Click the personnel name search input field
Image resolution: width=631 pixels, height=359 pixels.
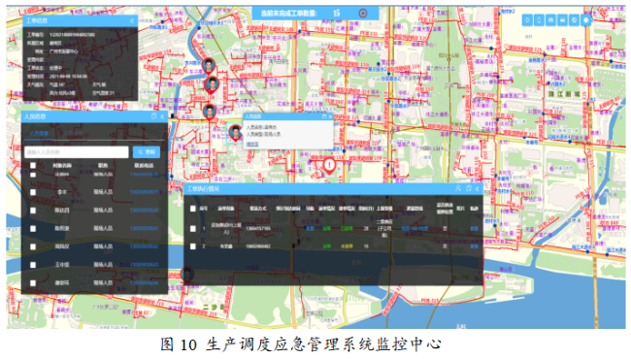(77, 152)
